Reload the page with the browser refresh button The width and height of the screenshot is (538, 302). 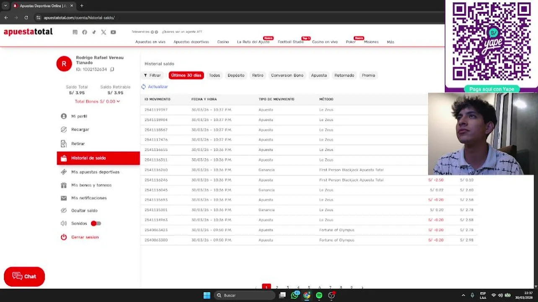(x=26, y=18)
